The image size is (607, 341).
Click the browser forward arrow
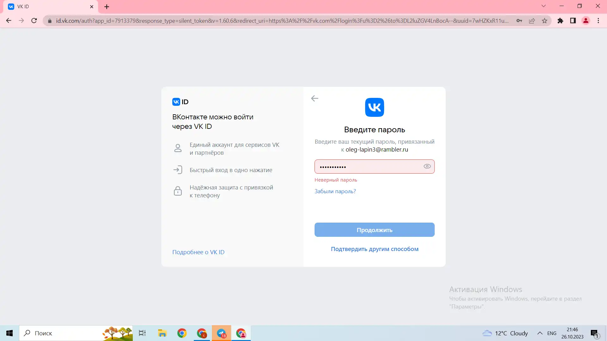click(21, 21)
